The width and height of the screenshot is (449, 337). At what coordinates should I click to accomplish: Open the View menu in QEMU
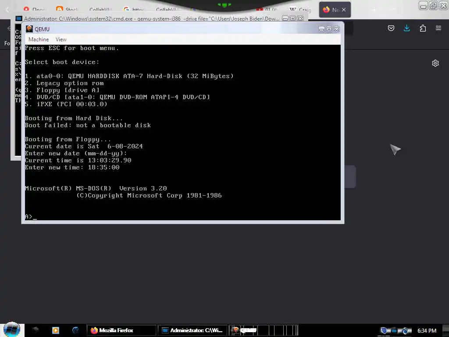click(61, 39)
